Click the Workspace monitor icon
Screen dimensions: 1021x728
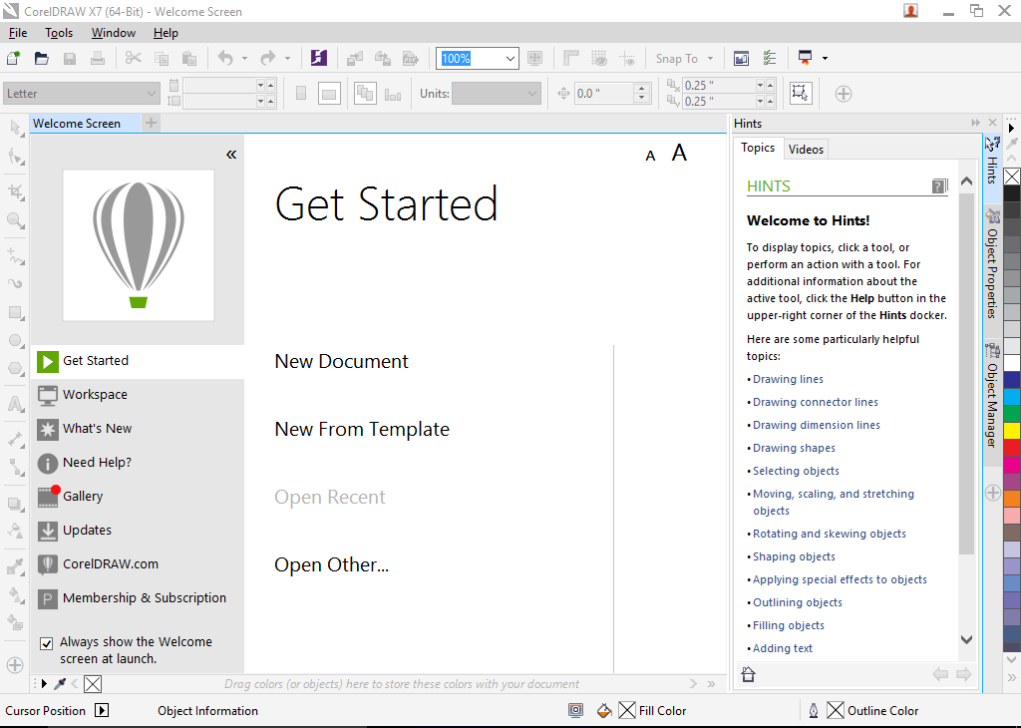click(48, 395)
